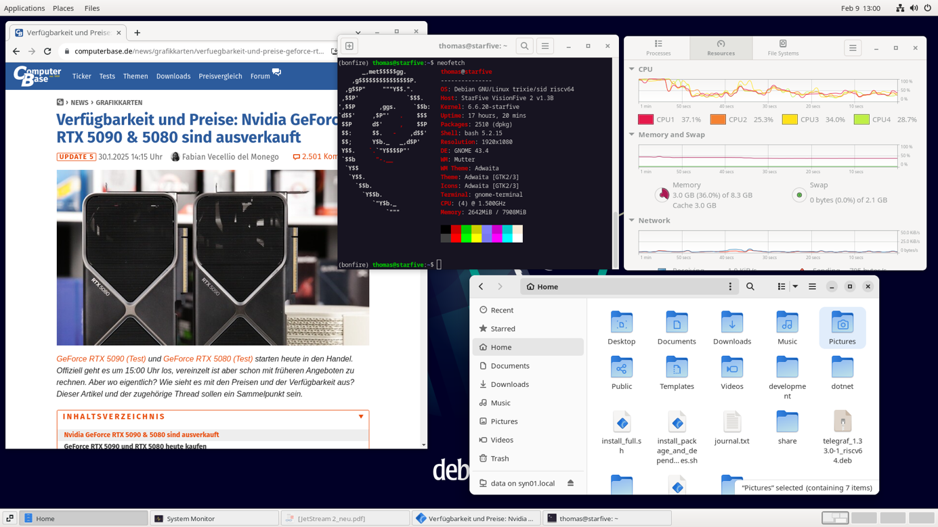Open the 2.501 comments link

[x=315, y=157]
